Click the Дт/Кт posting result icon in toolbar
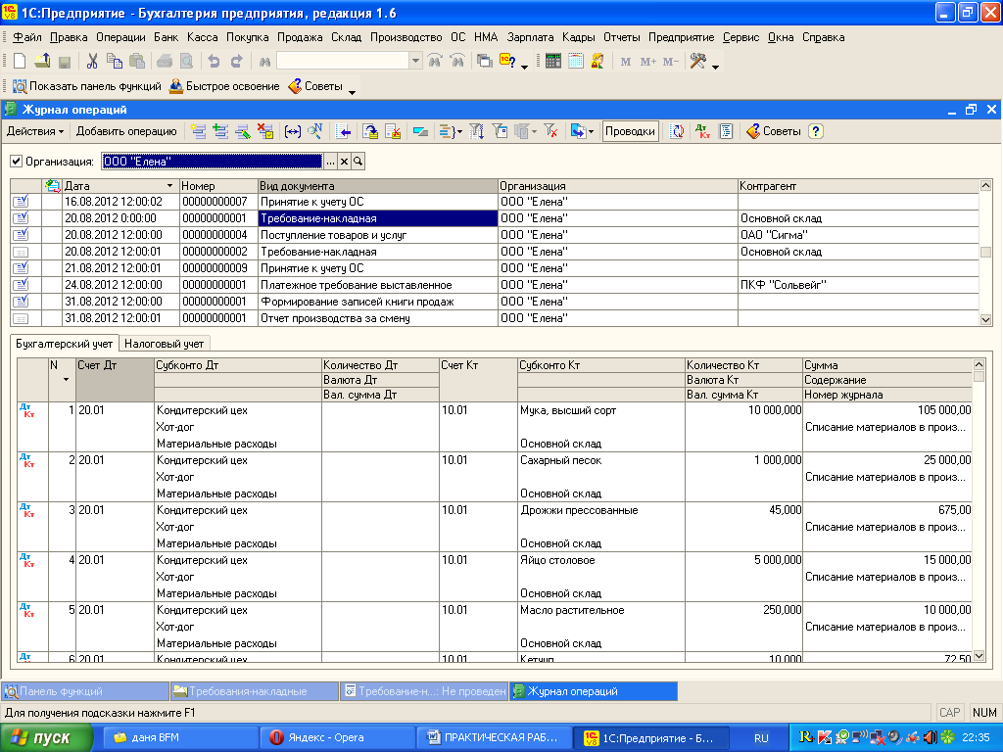 pos(702,132)
